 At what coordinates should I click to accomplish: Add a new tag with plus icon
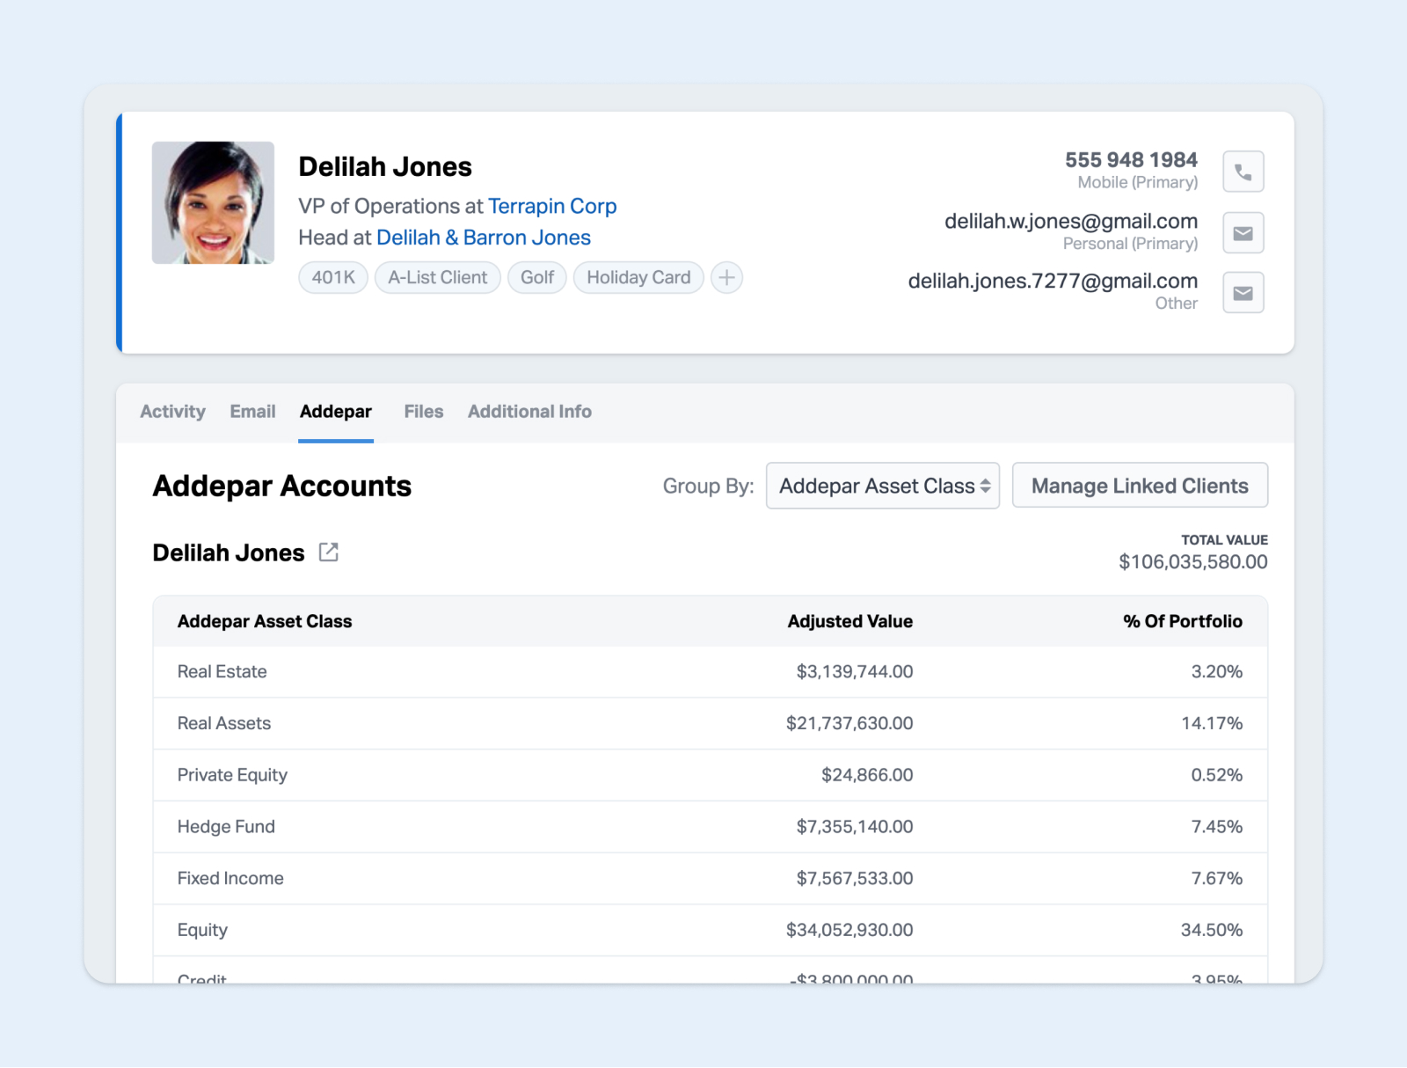tap(726, 278)
